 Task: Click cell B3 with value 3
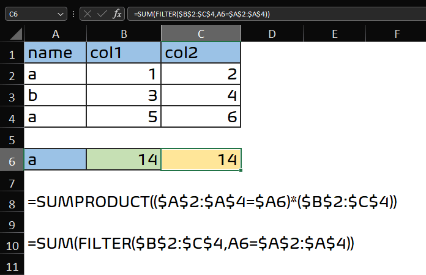point(124,95)
